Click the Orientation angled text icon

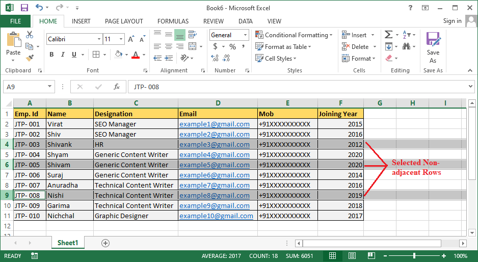click(x=184, y=58)
